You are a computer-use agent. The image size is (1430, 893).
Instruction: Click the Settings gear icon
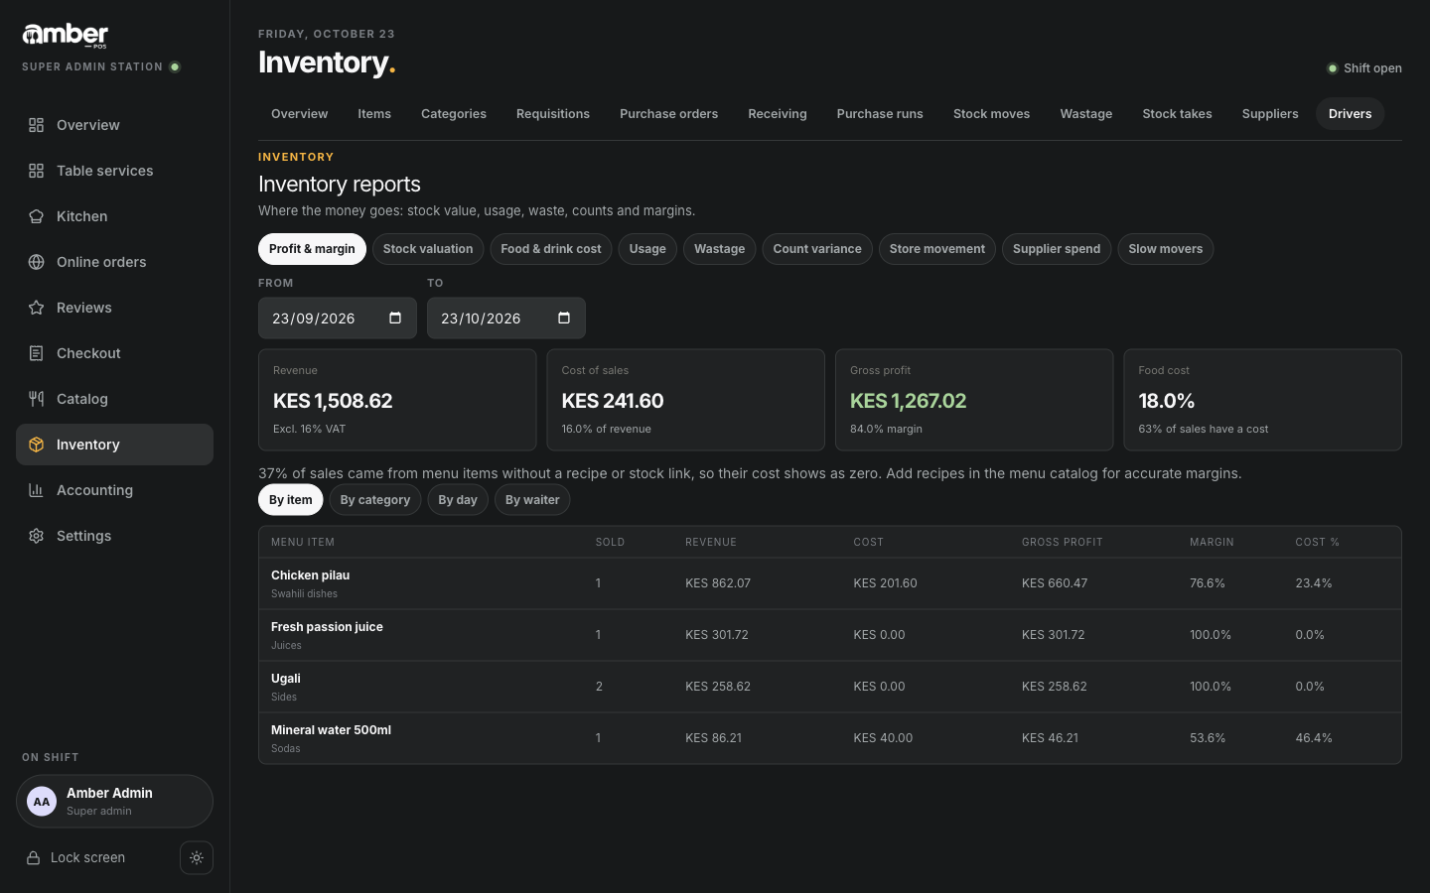coord(36,536)
